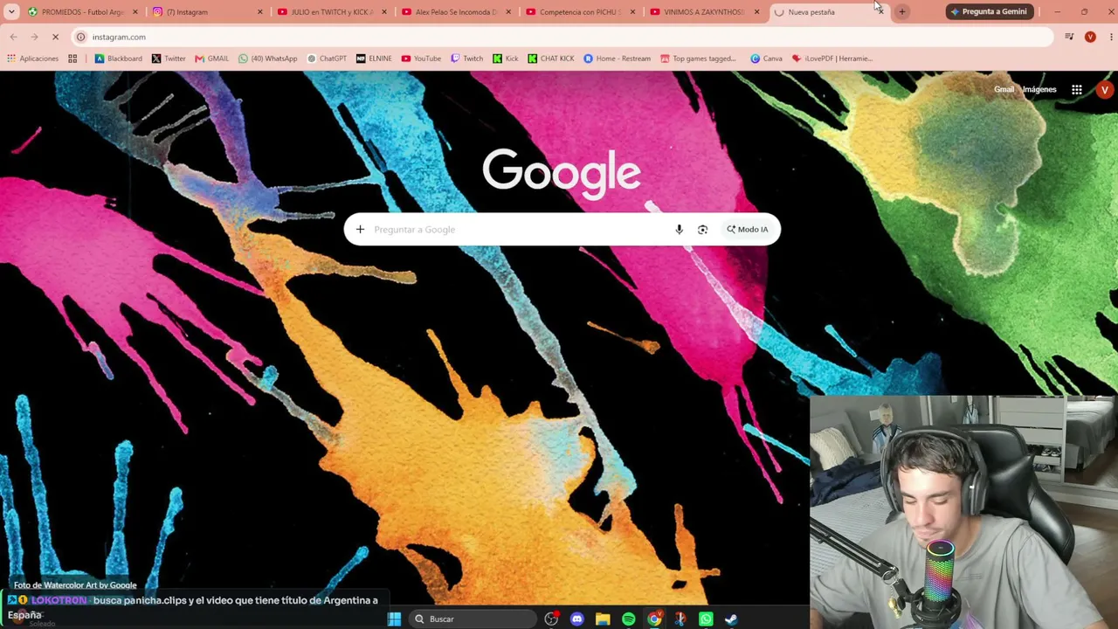The image size is (1118, 629).
Task: Open a new browser tab
Action: pos(902,11)
